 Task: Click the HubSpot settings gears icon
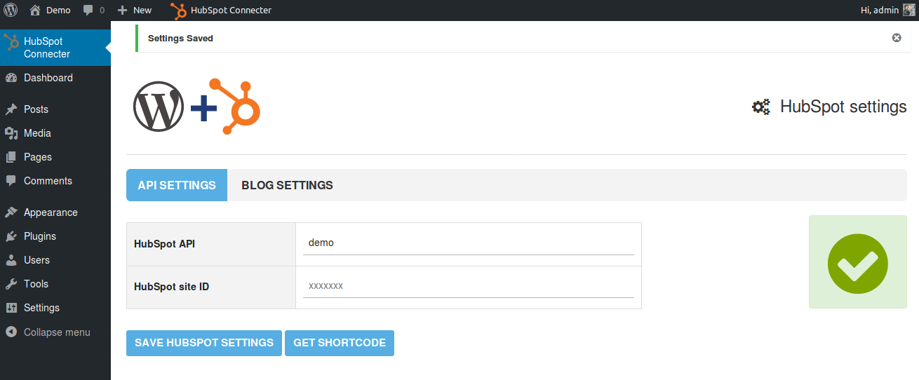761,107
